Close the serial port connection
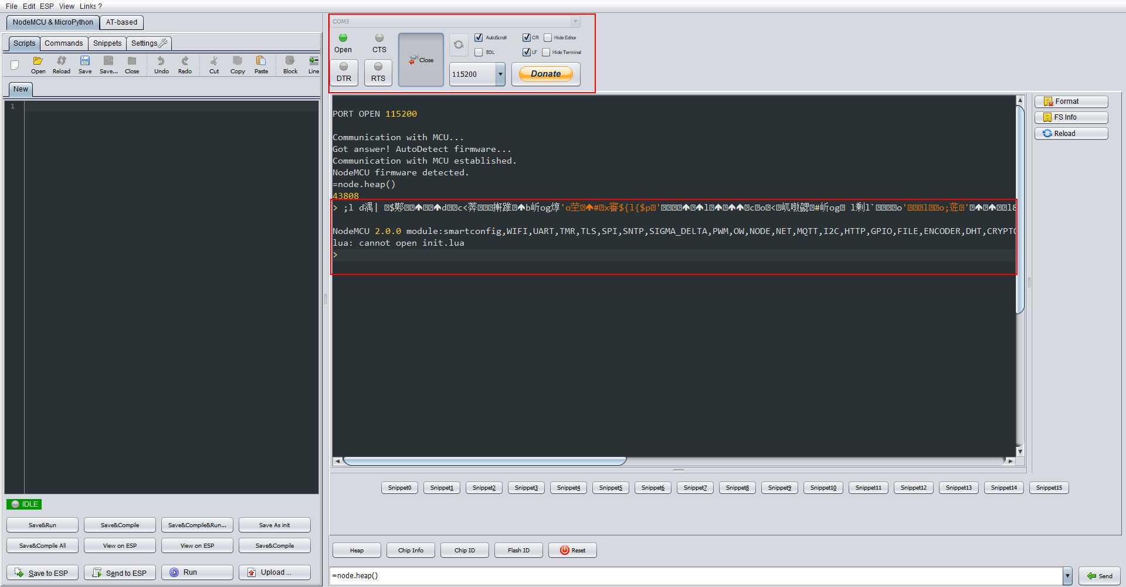This screenshot has width=1126, height=587. tap(421, 60)
